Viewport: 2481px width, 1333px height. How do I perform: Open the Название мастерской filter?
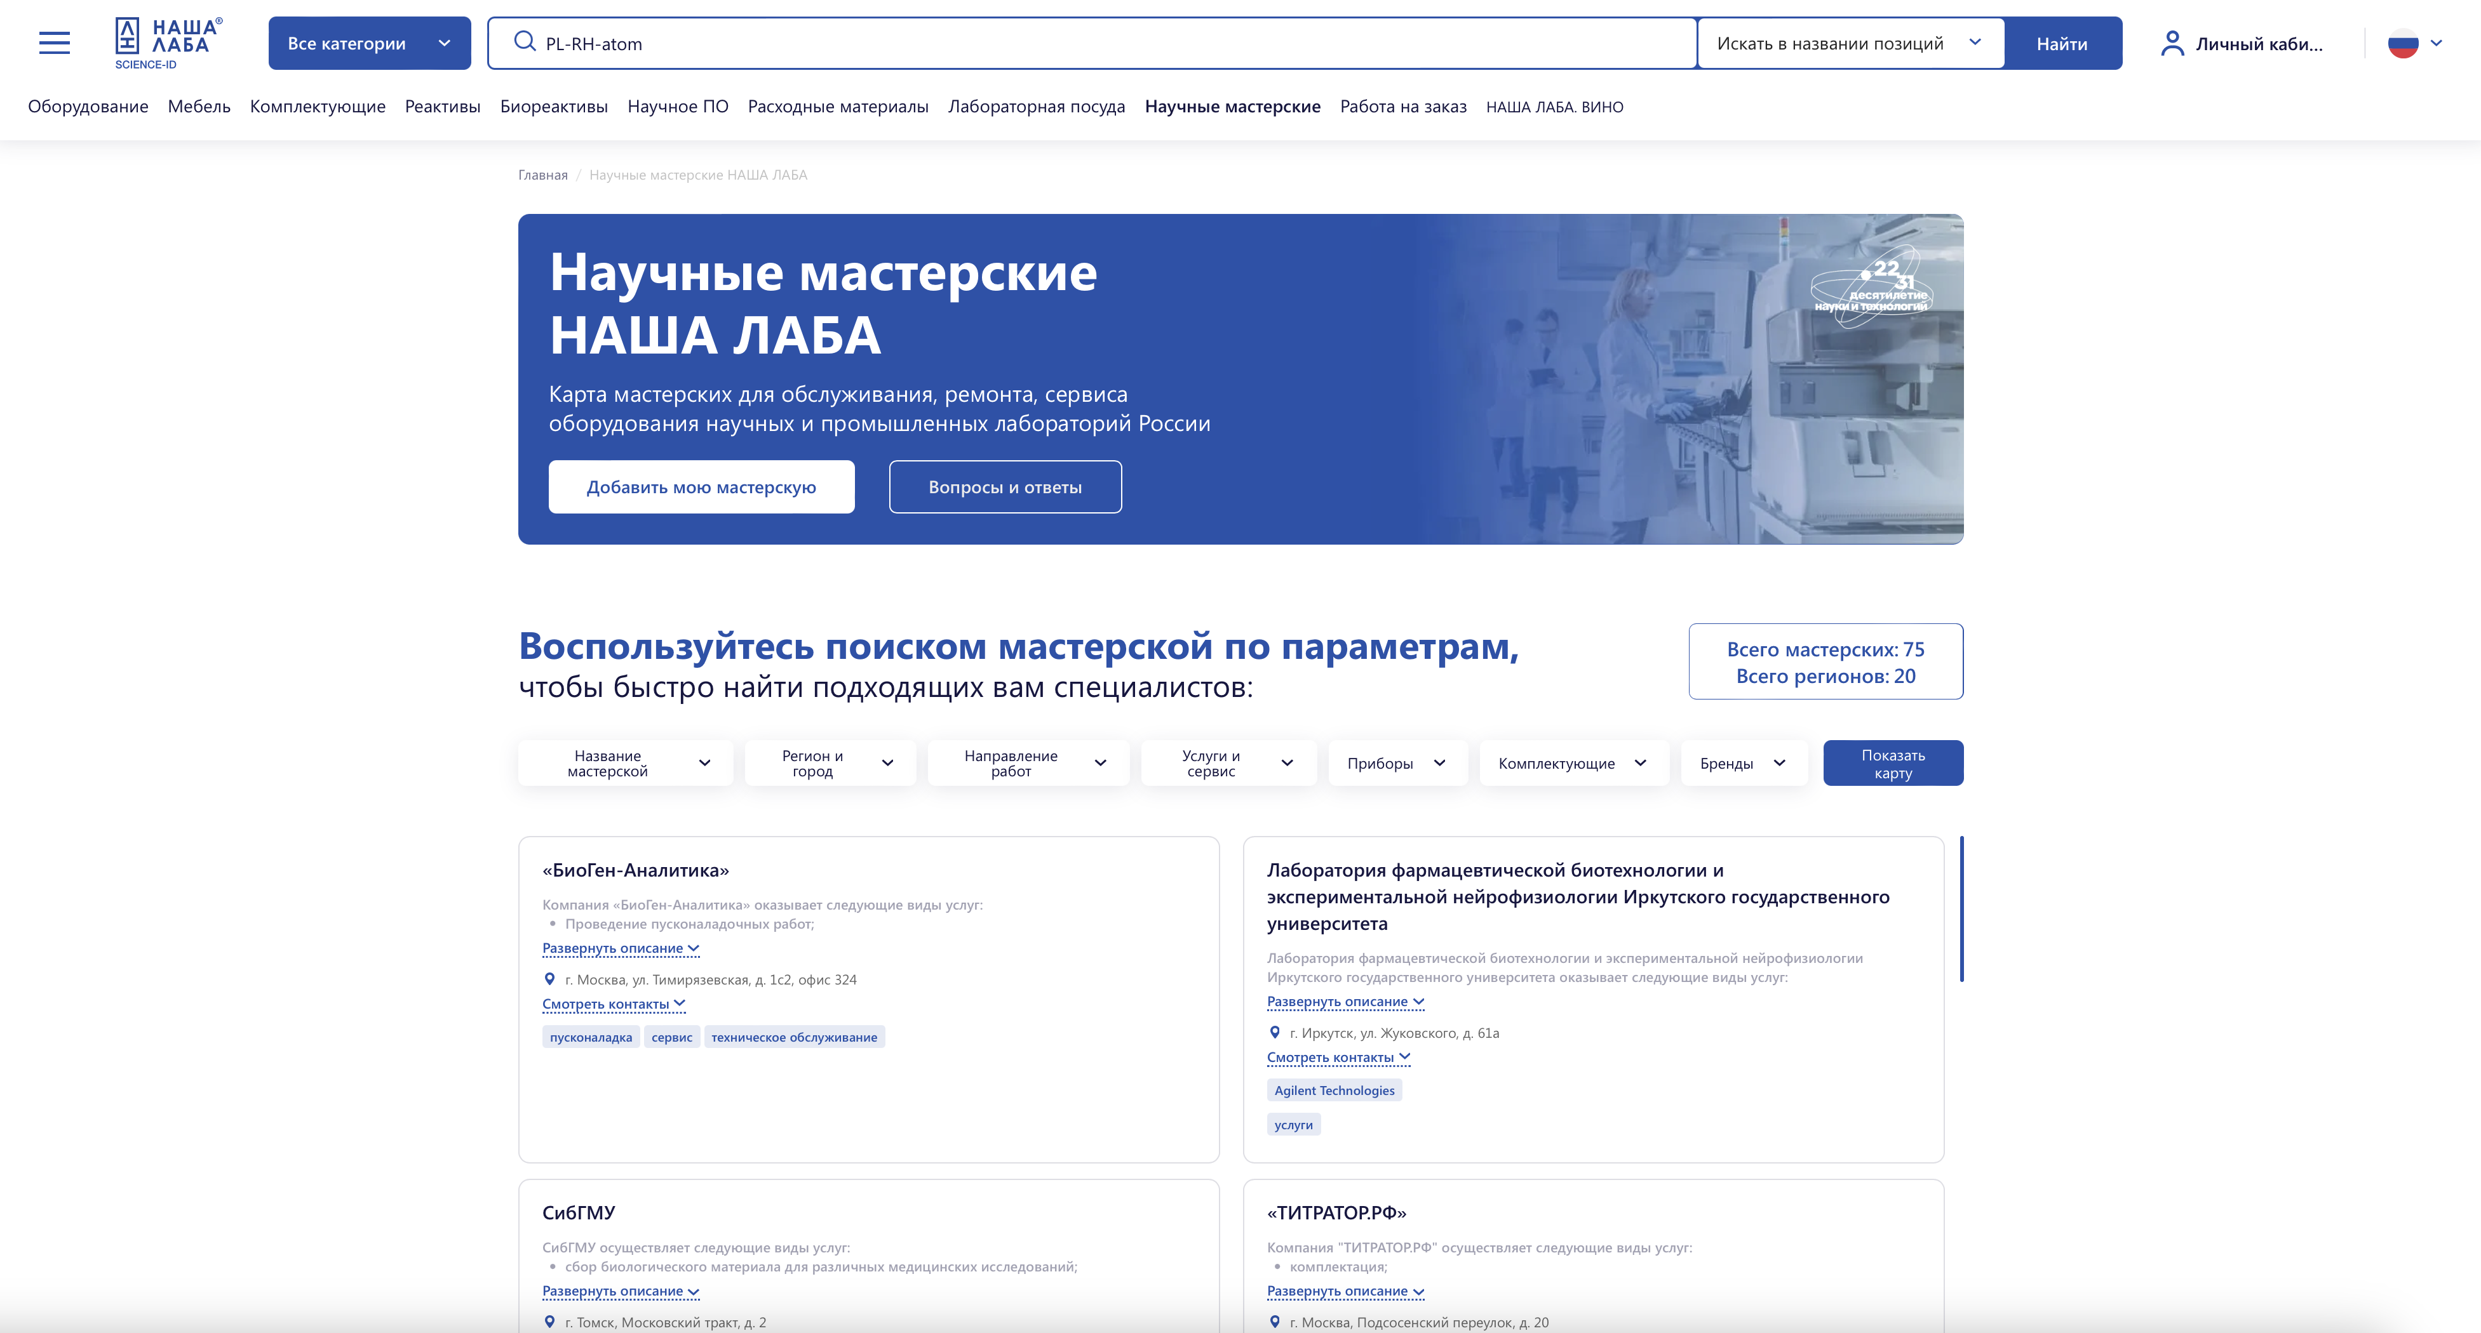point(625,763)
